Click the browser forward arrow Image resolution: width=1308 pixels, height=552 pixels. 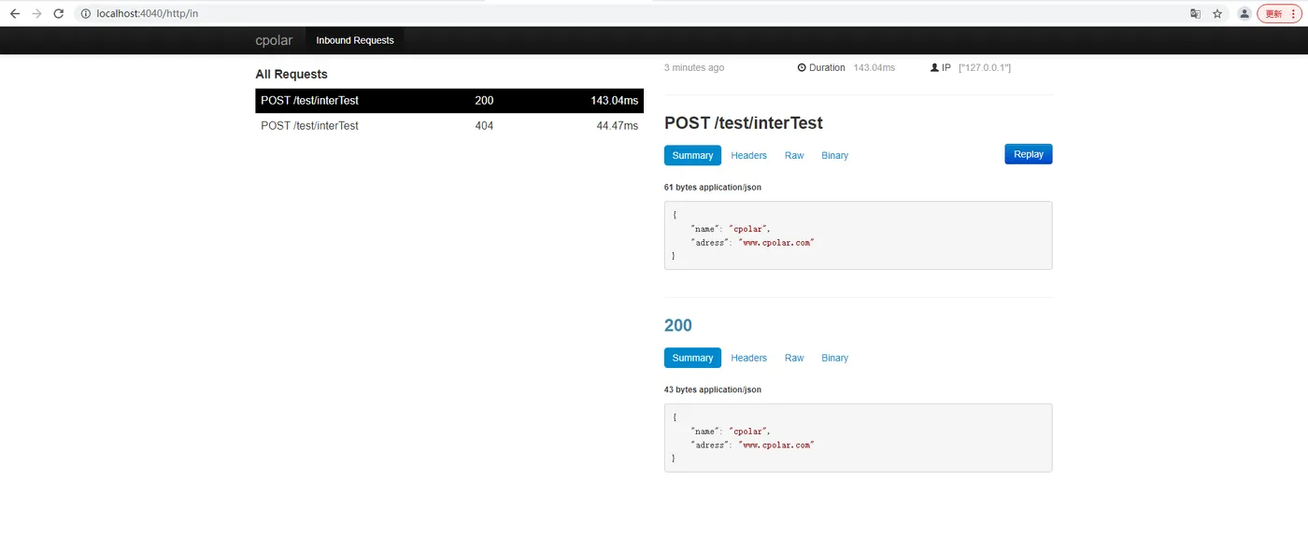[37, 14]
